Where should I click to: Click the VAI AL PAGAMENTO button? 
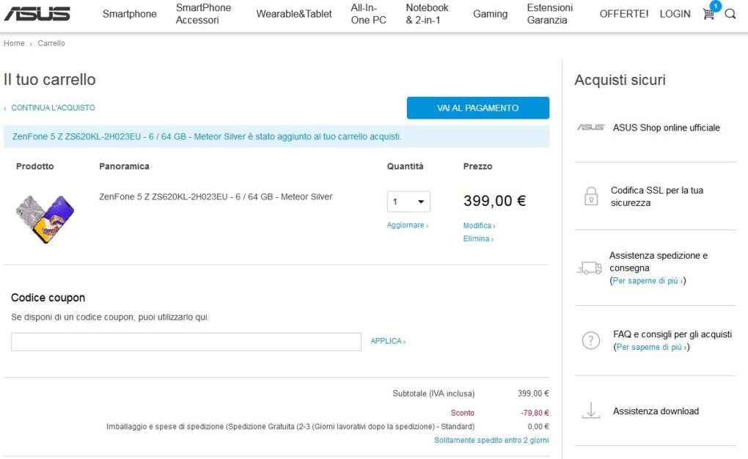pyautogui.click(x=478, y=108)
